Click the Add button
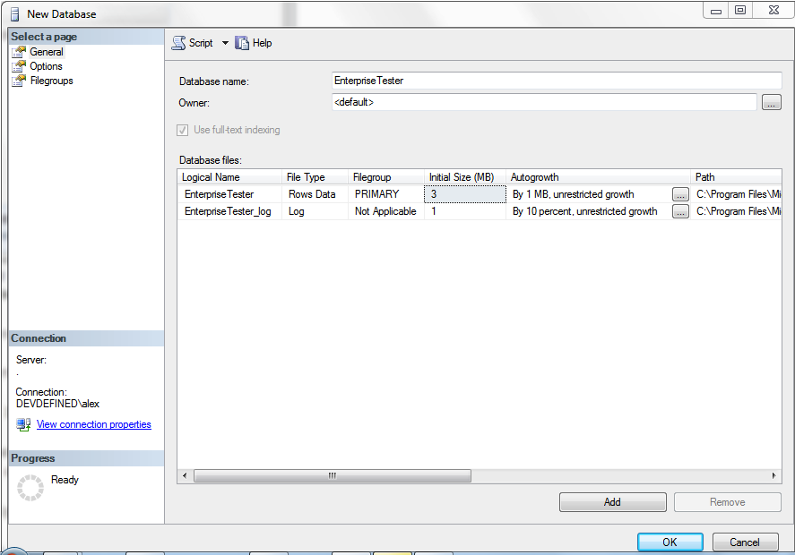 tap(612, 502)
